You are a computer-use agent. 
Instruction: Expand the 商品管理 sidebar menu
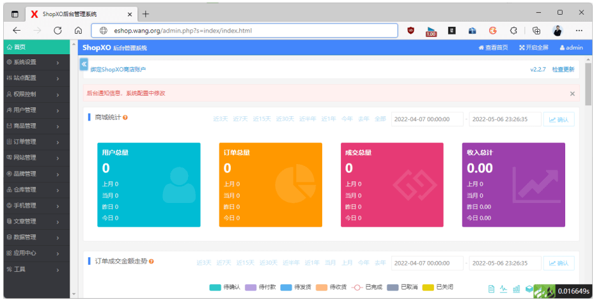[36, 126]
